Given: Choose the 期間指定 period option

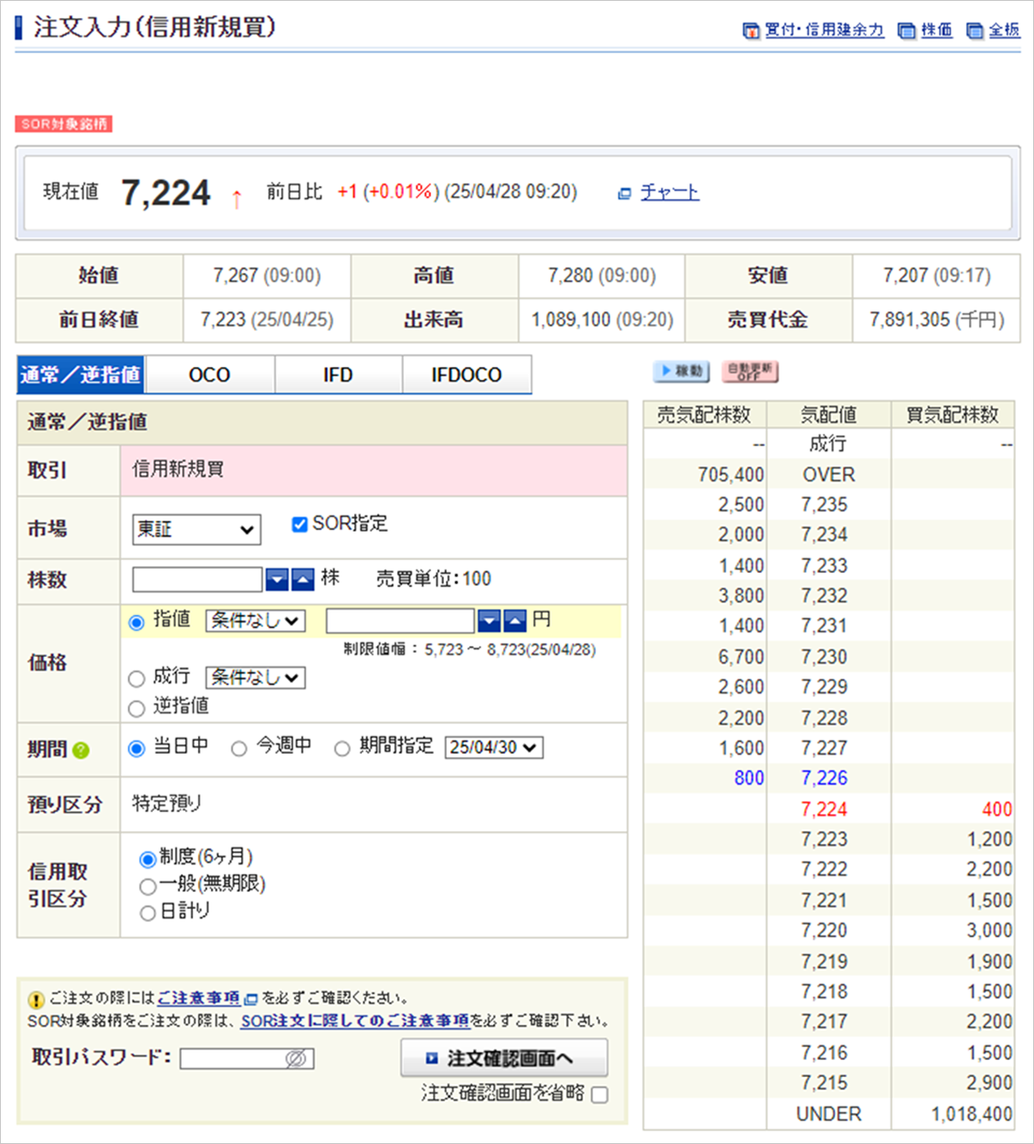Looking at the screenshot, I should click(x=342, y=749).
